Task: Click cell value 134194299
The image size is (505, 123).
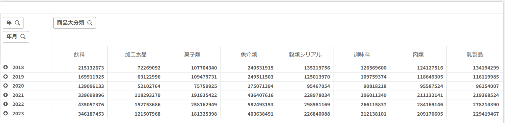Action: click(486, 68)
